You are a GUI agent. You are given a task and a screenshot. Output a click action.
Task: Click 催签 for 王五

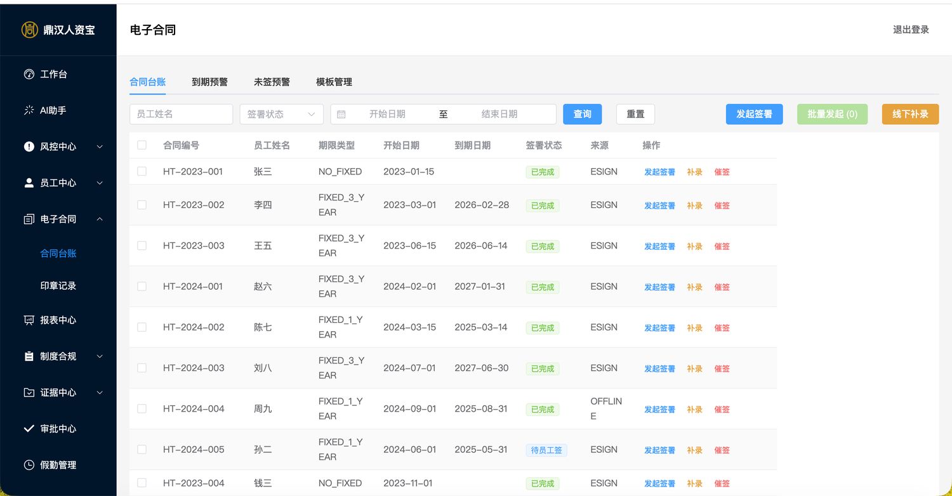(722, 246)
